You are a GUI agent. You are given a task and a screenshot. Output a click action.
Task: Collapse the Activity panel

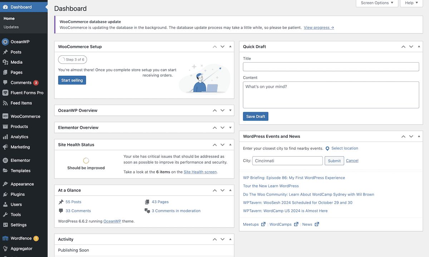pyautogui.click(x=230, y=239)
